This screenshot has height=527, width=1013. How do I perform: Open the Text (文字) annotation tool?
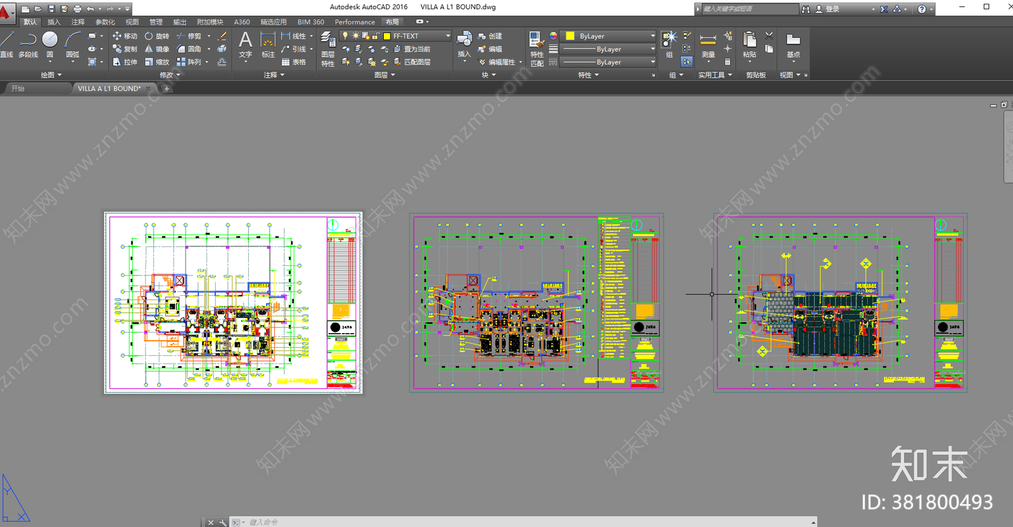[246, 44]
